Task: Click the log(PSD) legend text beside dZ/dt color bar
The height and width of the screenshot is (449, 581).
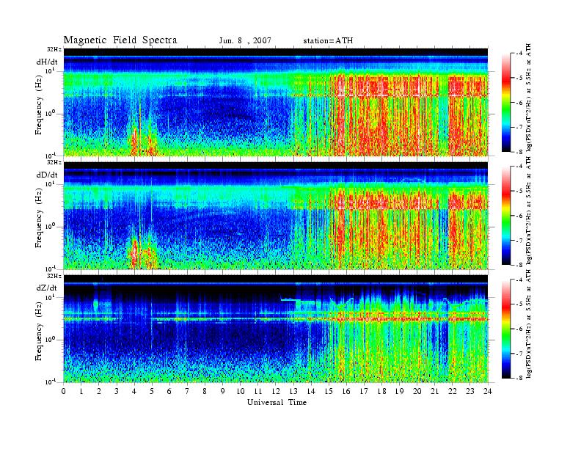Action: click(x=529, y=324)
